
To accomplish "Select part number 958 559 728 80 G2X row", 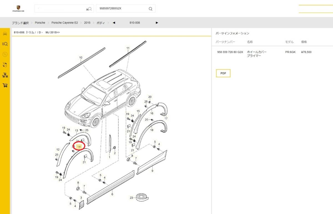I will tap(230, 52).
